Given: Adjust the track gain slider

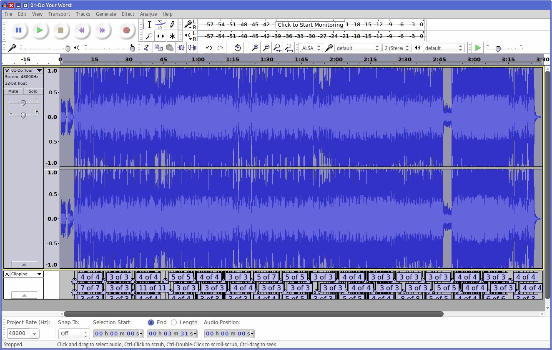Looking at the screenshot, I should tap(23, 102).
